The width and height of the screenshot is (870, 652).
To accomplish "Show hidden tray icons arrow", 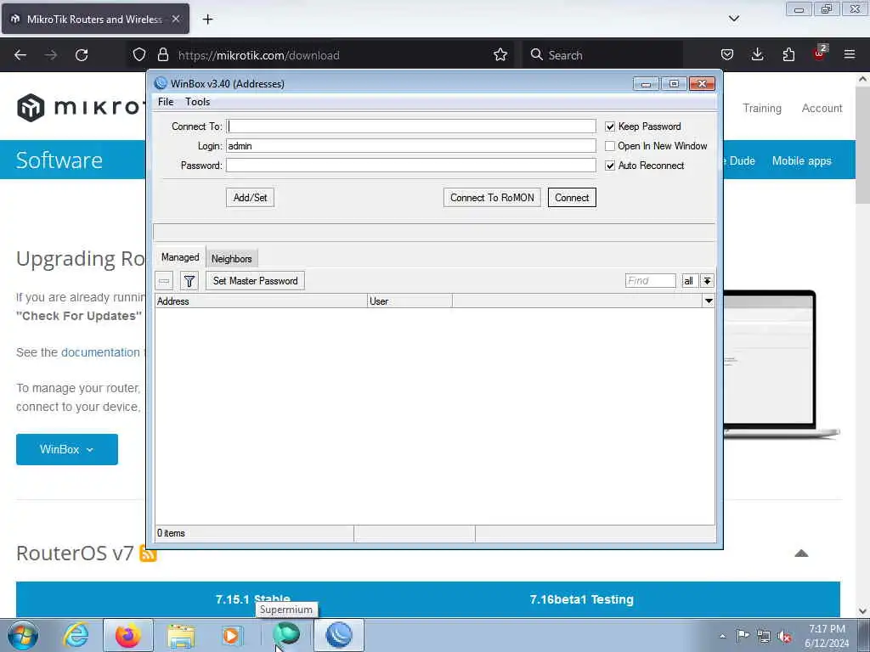I will pyautogui.click(x=722, y=636).
